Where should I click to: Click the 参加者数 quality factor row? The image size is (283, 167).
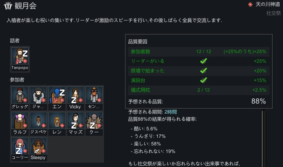199,52
